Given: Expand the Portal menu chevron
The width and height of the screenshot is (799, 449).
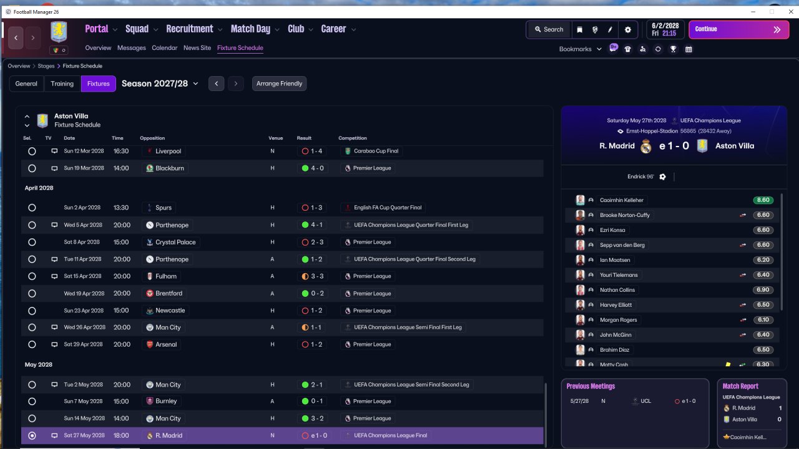Looking at the screenshot, I should tap(115, 29).
